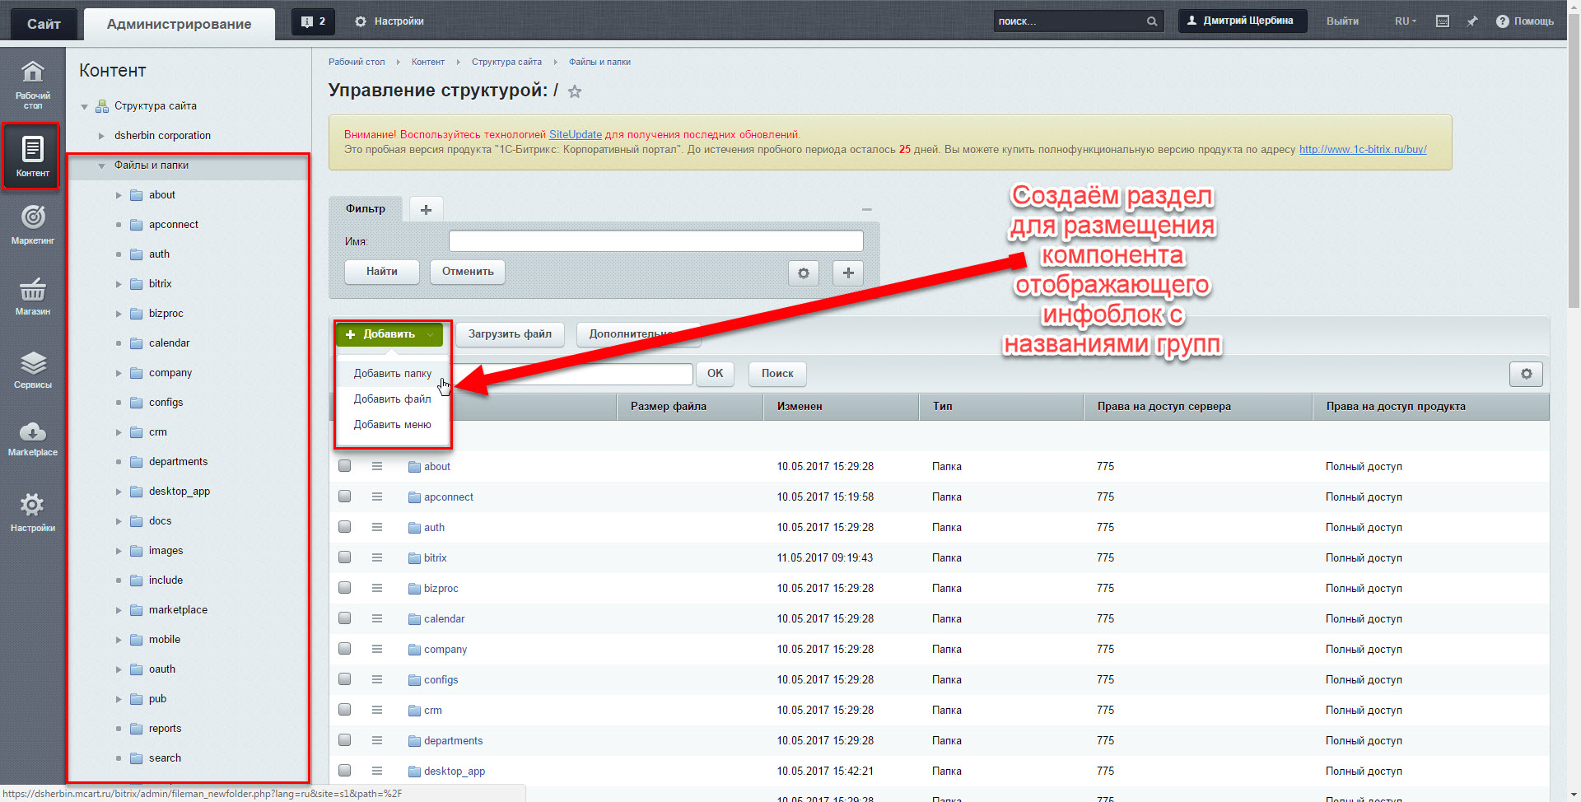Open the SiteUpdate link
1581x802 pixels.
click(x=576, y=134)
